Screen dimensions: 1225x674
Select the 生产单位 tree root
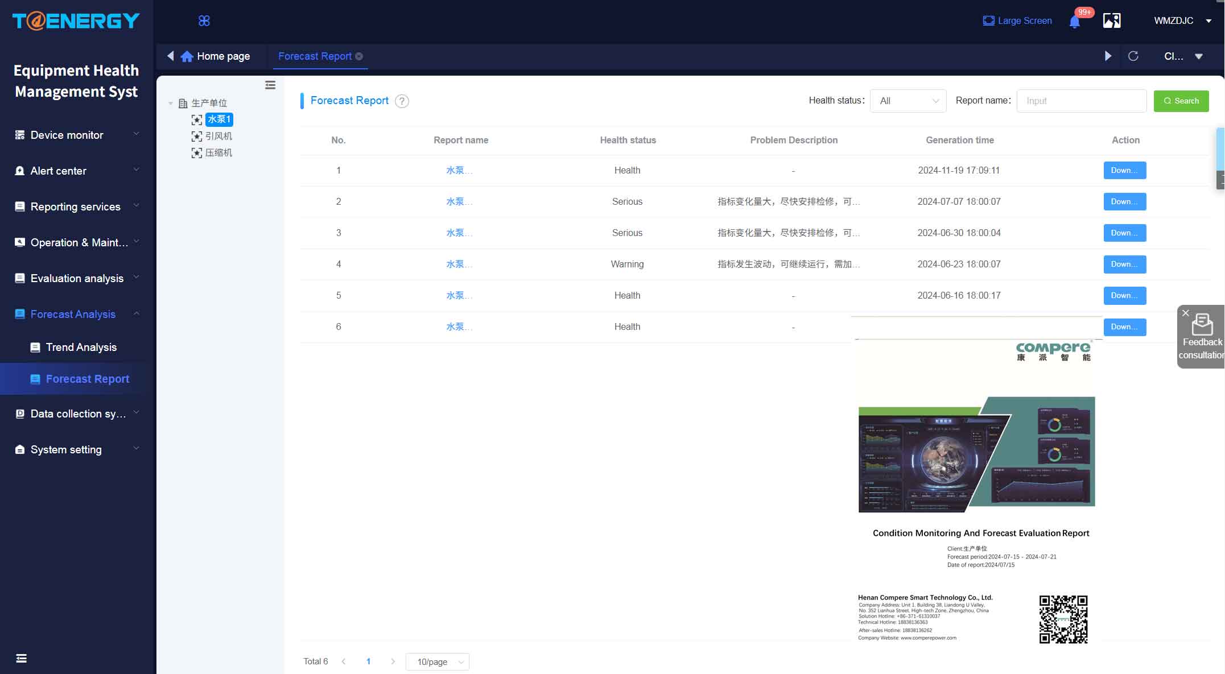click(209, 103)
